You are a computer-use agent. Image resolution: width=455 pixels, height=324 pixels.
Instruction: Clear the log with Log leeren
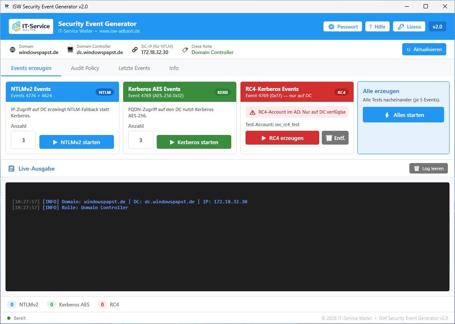(428, 168)
